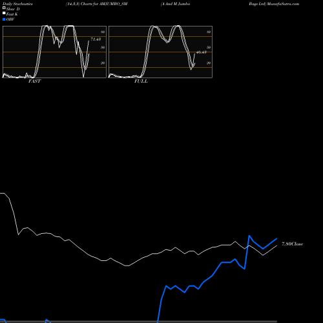Click the 20 level label on the FULL chart

point(209,63)
